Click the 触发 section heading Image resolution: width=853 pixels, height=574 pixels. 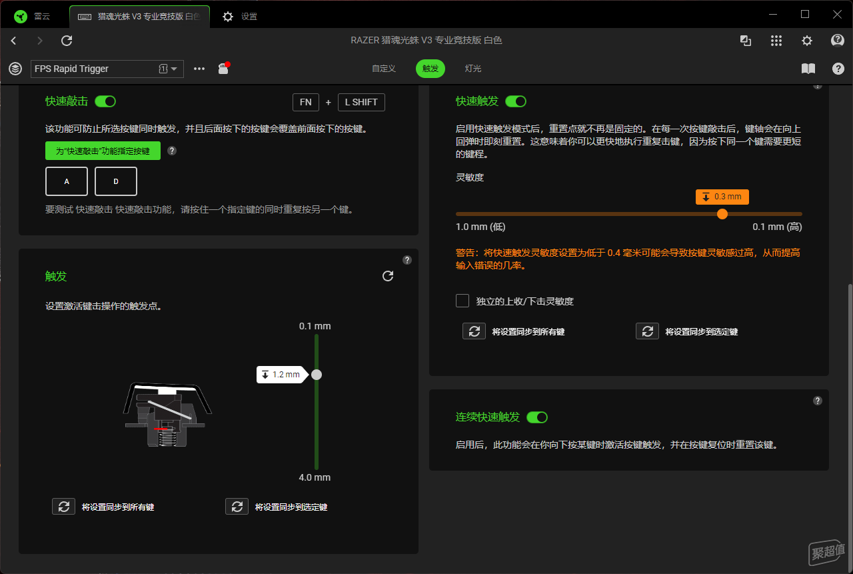[56, 276]
